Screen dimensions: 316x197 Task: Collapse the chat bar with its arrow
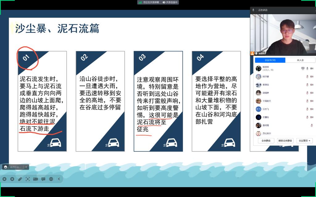26,167
